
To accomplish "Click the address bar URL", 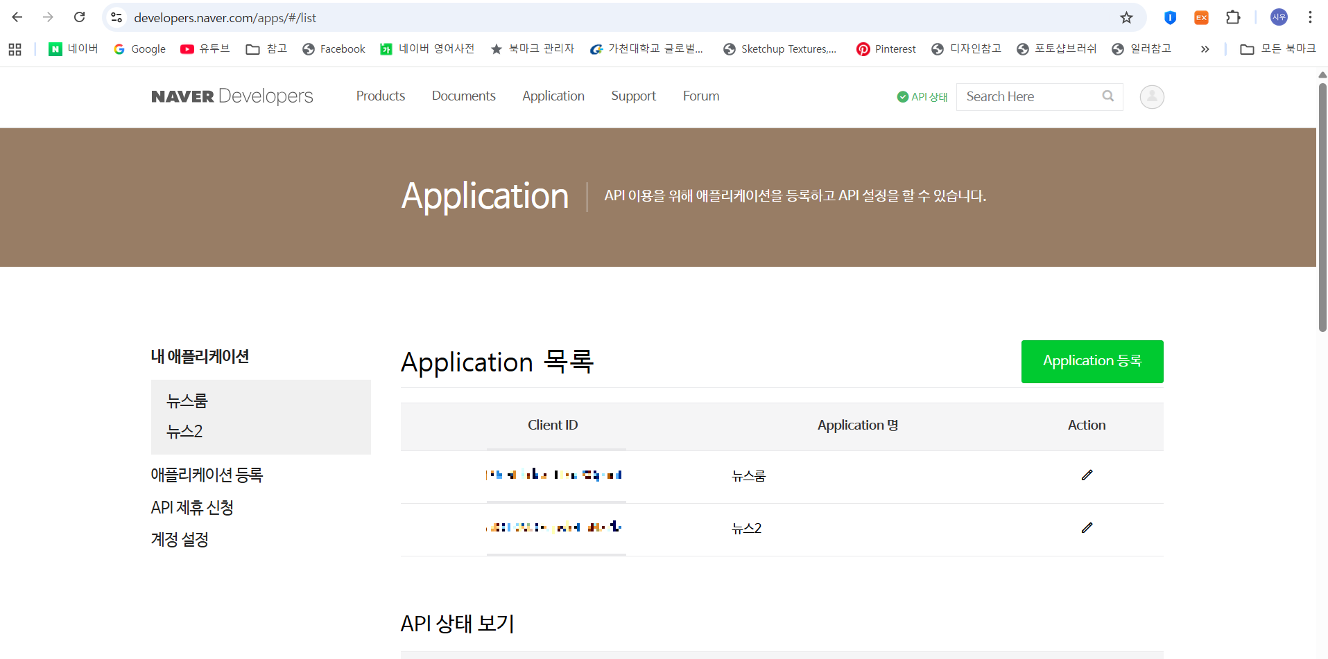I will click(225, 18).
